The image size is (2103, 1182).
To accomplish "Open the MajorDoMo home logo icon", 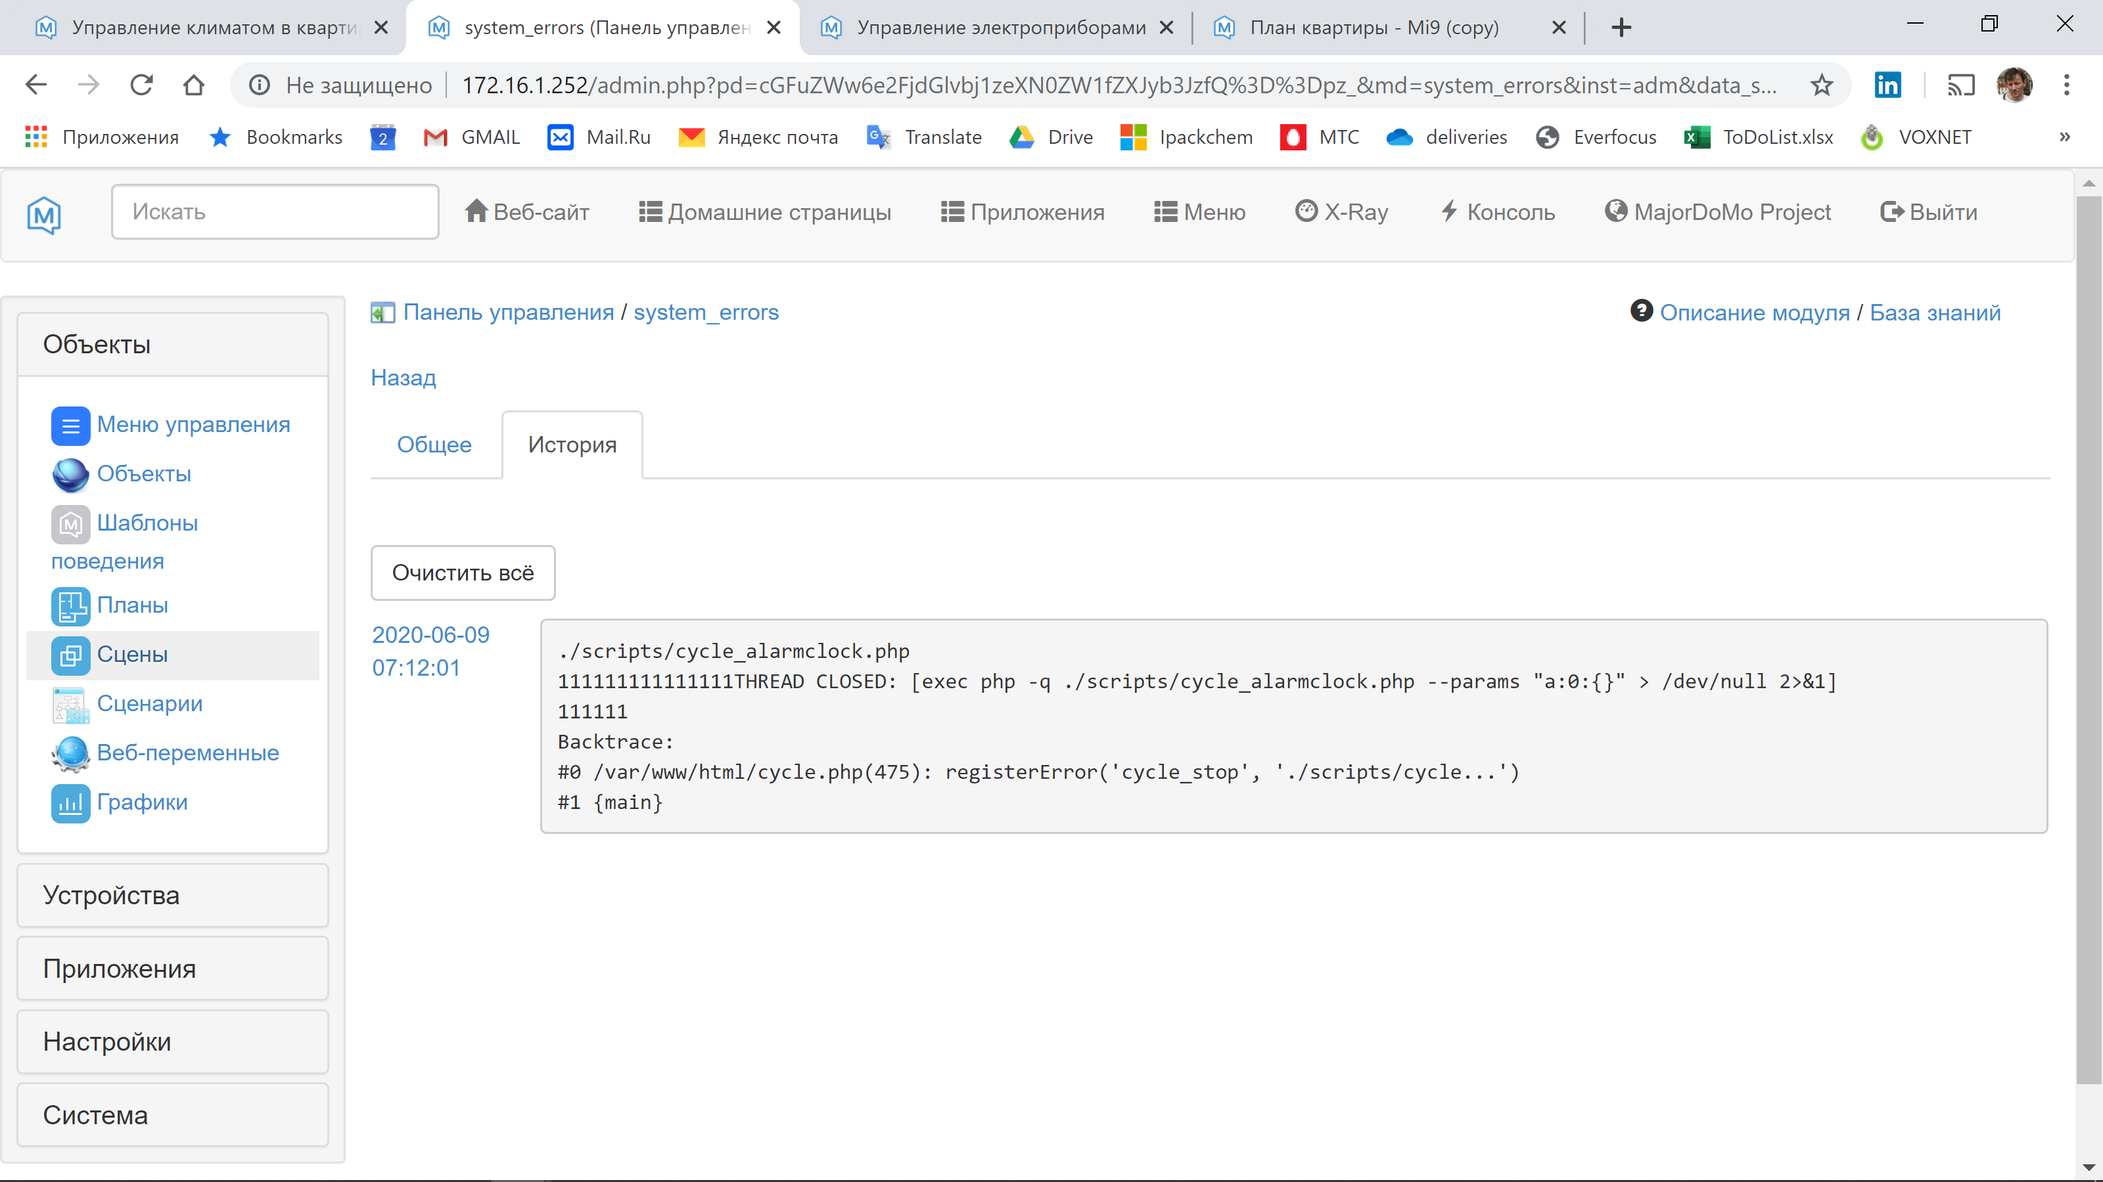I will coord(43,215).
